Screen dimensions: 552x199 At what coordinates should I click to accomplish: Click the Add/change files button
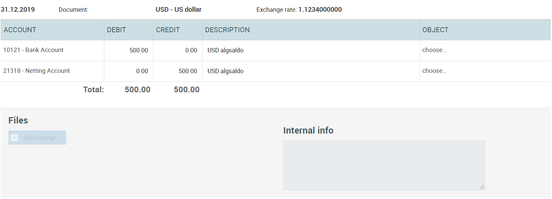click(37, 138)
